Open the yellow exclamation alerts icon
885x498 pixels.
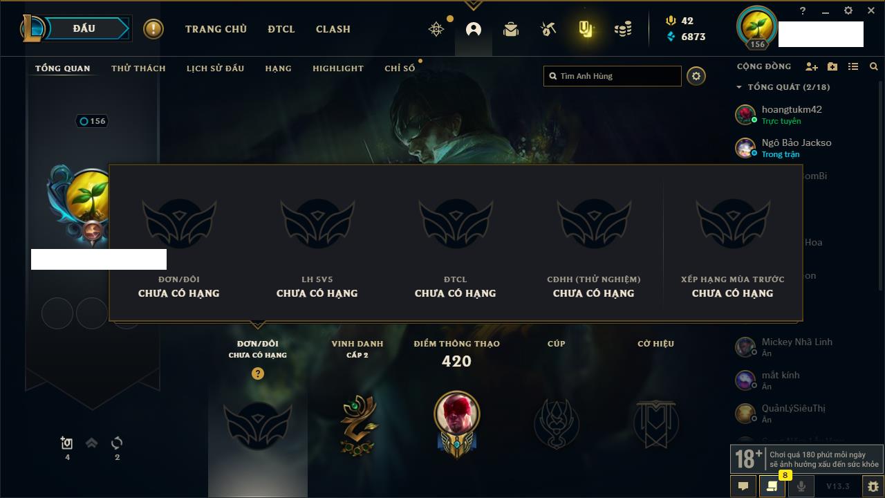pyautogui.click(x=153, y=29)
